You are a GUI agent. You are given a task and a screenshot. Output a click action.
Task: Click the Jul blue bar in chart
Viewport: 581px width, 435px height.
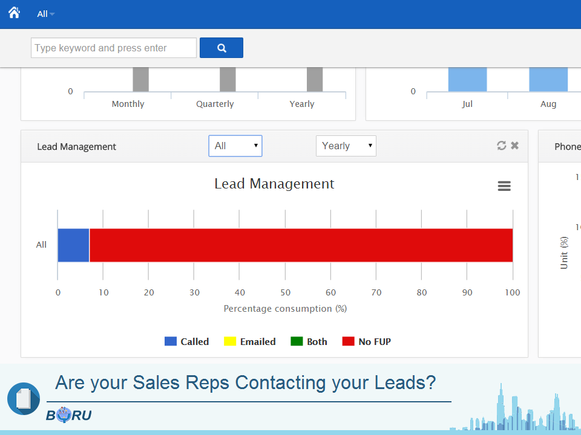tap(467, 79)
